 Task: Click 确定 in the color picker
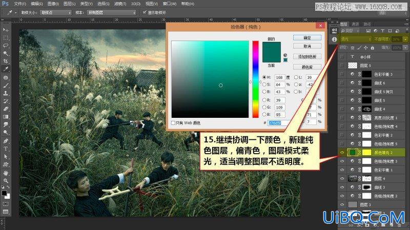click(x=307, y=38)
